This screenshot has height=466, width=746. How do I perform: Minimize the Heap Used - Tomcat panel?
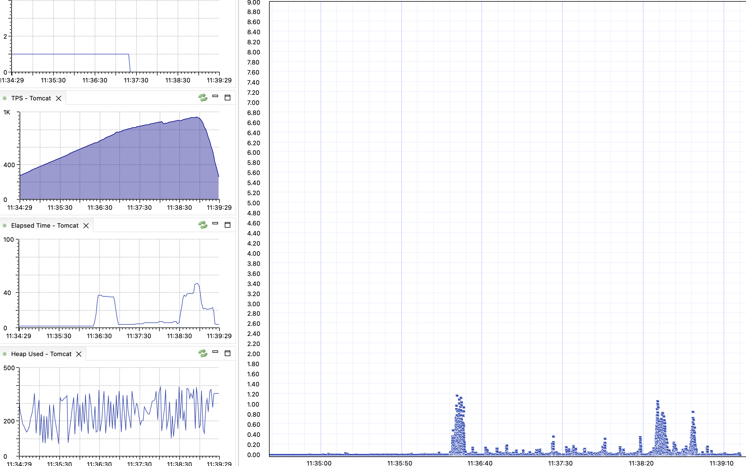[x=215, y=352]
